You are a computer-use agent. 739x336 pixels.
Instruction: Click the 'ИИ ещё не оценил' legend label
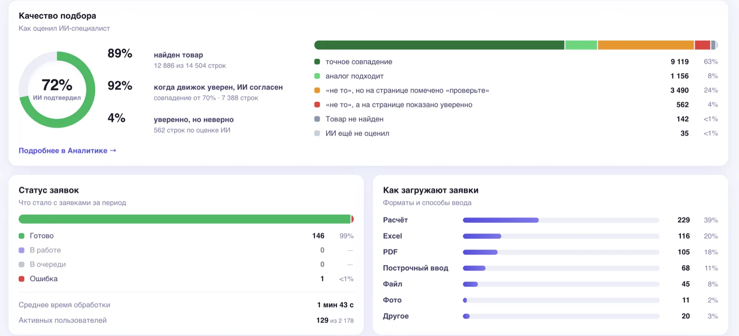pos(357,133)
